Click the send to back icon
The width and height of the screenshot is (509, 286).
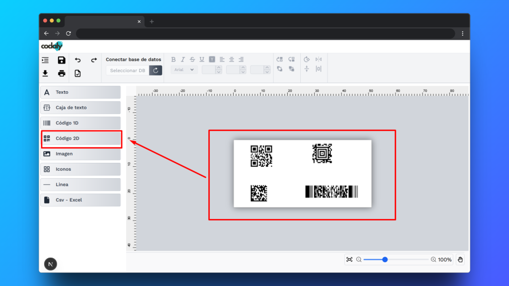(291, 69)
